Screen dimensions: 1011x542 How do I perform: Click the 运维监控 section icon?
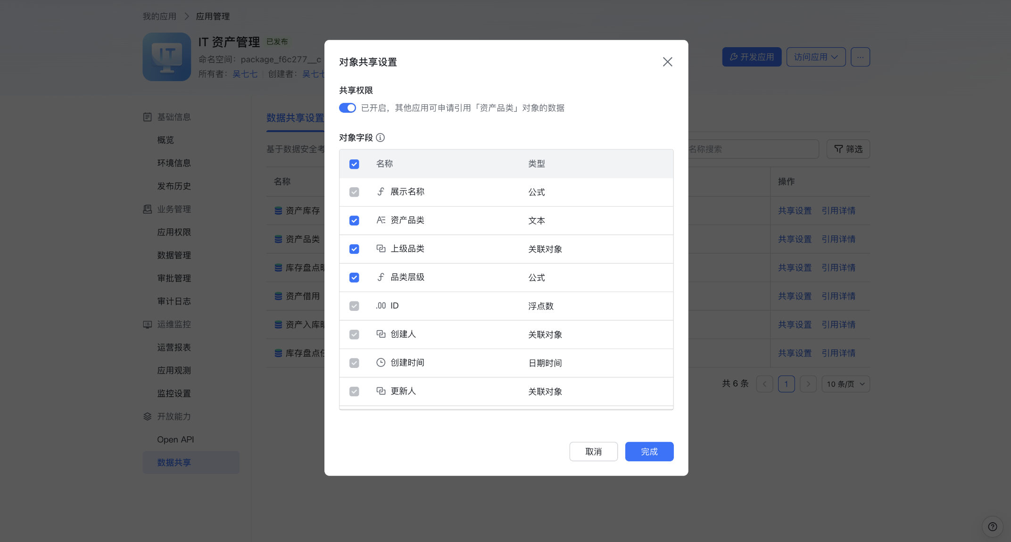coord(148,325)
